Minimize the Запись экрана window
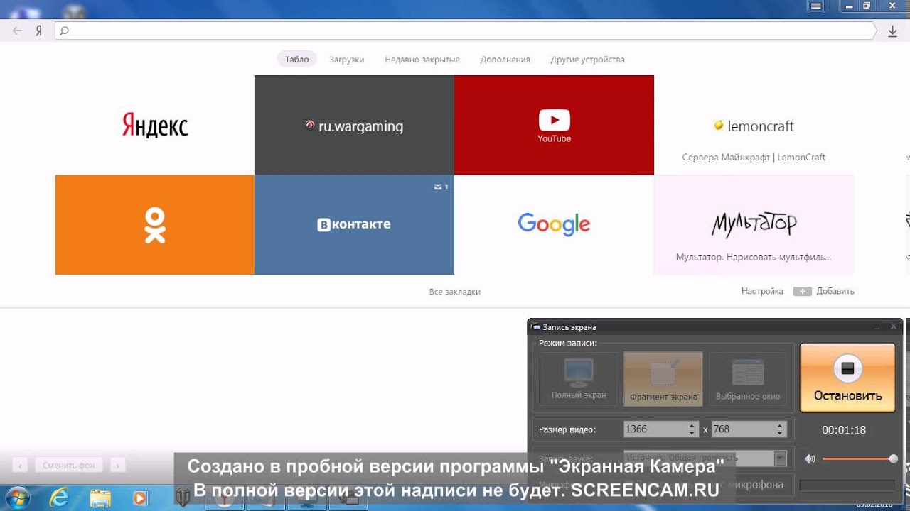 click(x=878, y=327)
